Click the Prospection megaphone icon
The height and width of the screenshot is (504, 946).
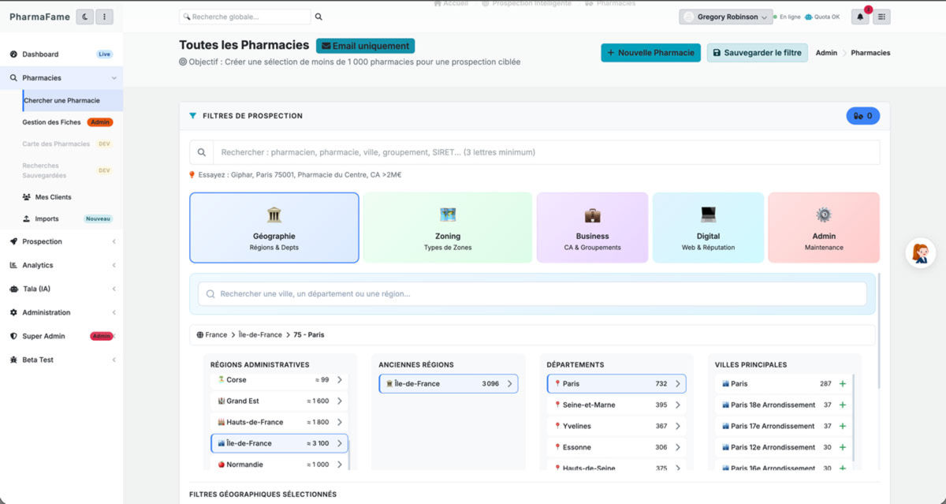click(x=13, y=241)
